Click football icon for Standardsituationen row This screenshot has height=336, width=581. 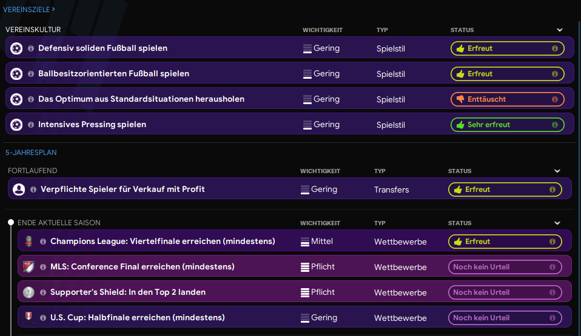[x=16, y=99]
